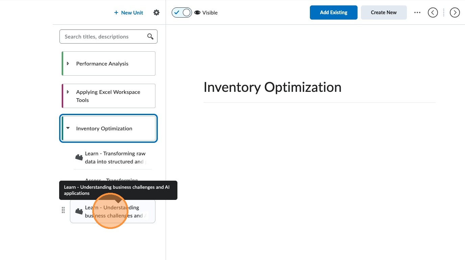Click the brick icon of Learn - Transforming
Image resolution: width=465 pixels, height=260 pixels.
coord(79,157)
